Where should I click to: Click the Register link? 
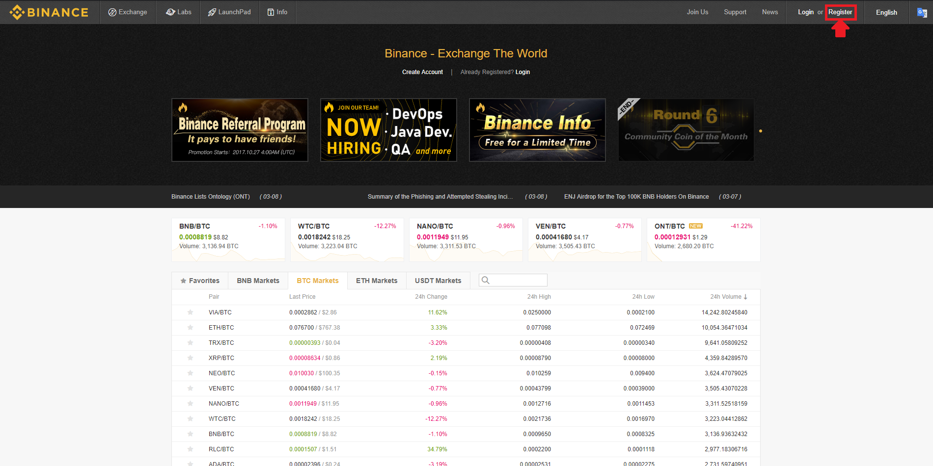pyautogui.click(x=840, y=12)
